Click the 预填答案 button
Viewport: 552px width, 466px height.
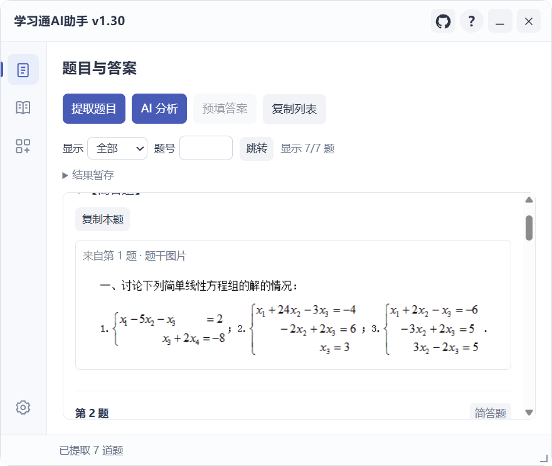tap(225, 109)
